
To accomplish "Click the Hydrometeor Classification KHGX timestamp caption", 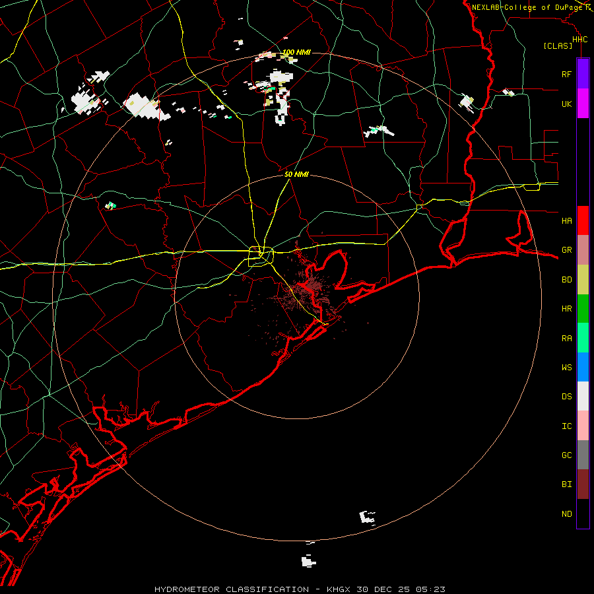I will point(300,589).
